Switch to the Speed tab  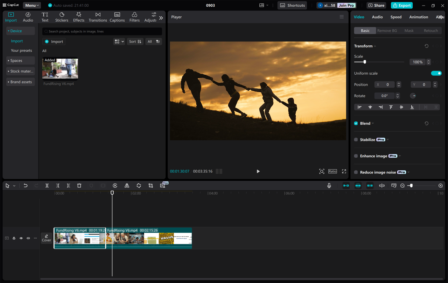pyautogui.click(x=396, y=16)
